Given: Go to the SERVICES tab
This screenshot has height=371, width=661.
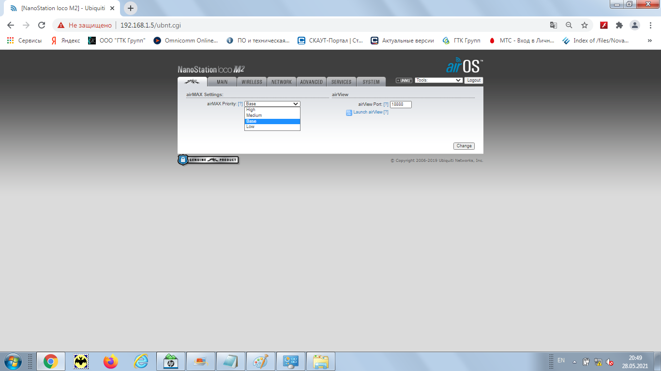Looking at the screenshot, I should [x=341, y=82].
